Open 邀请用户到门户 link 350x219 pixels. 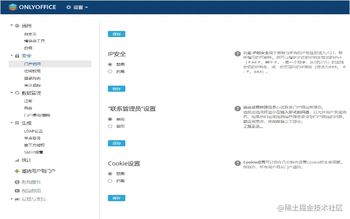click(38, 171)
